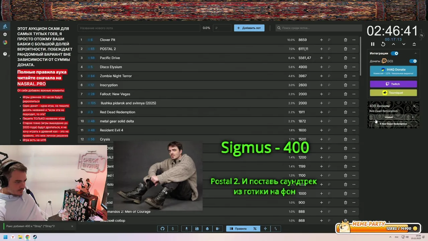Viewport: 428px width, 241px height.
Task: Click the sort arrows icon in toolbar
Action: click(276, 229)
